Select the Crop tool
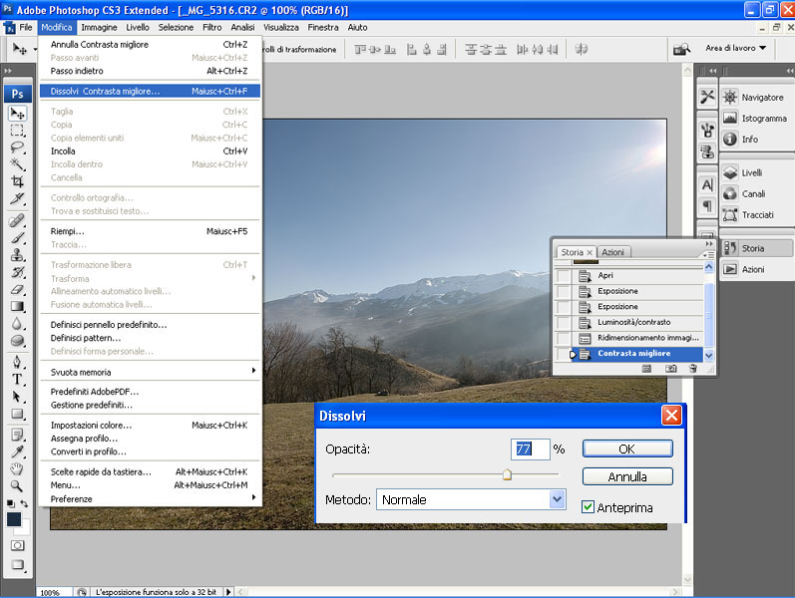 pos(17,180)
